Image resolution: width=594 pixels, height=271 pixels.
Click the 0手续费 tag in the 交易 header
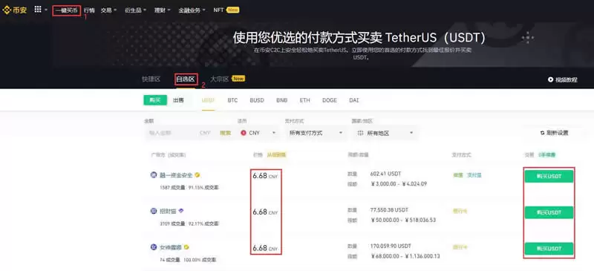pos(546,154)
